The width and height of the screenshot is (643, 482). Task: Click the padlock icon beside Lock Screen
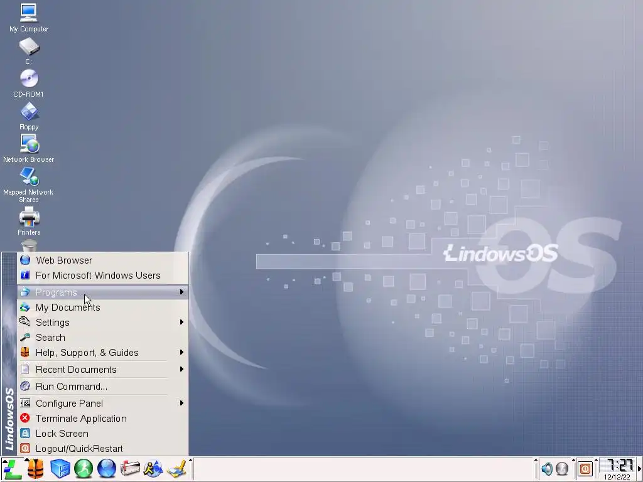tap(25, 433)
